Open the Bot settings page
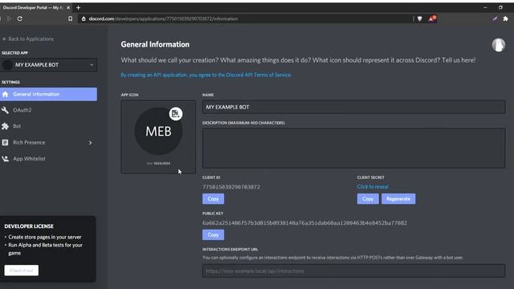Image resolution: width=514 pixels, height=289 pixels. 17,126
